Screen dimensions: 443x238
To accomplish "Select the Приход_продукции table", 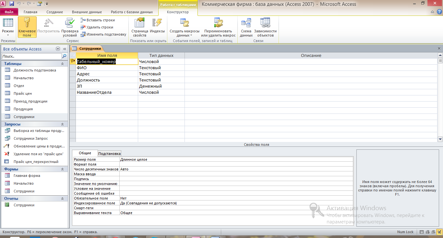I will pyautogui.click(x=34, y=101).
